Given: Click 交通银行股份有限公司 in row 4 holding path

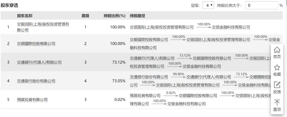Looking at the screenshot, I should point(149,77).
